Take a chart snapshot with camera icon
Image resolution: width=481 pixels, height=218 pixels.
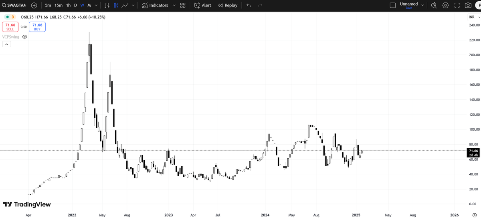(x=468, y=5)
